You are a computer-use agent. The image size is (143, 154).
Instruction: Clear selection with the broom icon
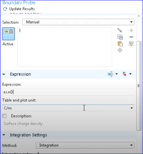pyautogui.click(x=131, y=44)
